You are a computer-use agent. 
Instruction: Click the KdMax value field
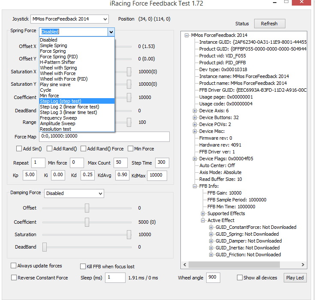[x=157, y=175]
